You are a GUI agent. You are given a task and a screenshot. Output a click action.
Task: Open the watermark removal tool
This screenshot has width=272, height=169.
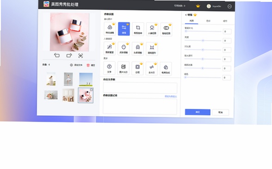coord(152,69)
